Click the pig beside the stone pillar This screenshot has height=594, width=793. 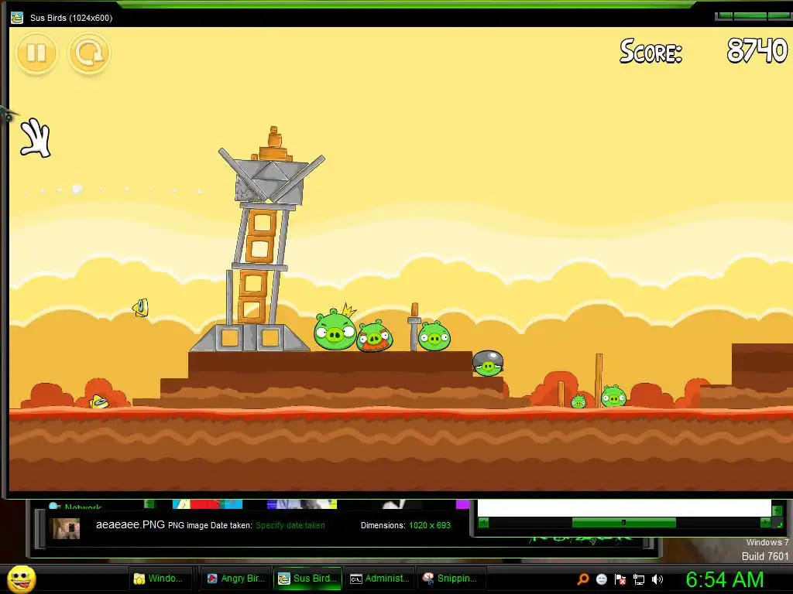point(434,336)
